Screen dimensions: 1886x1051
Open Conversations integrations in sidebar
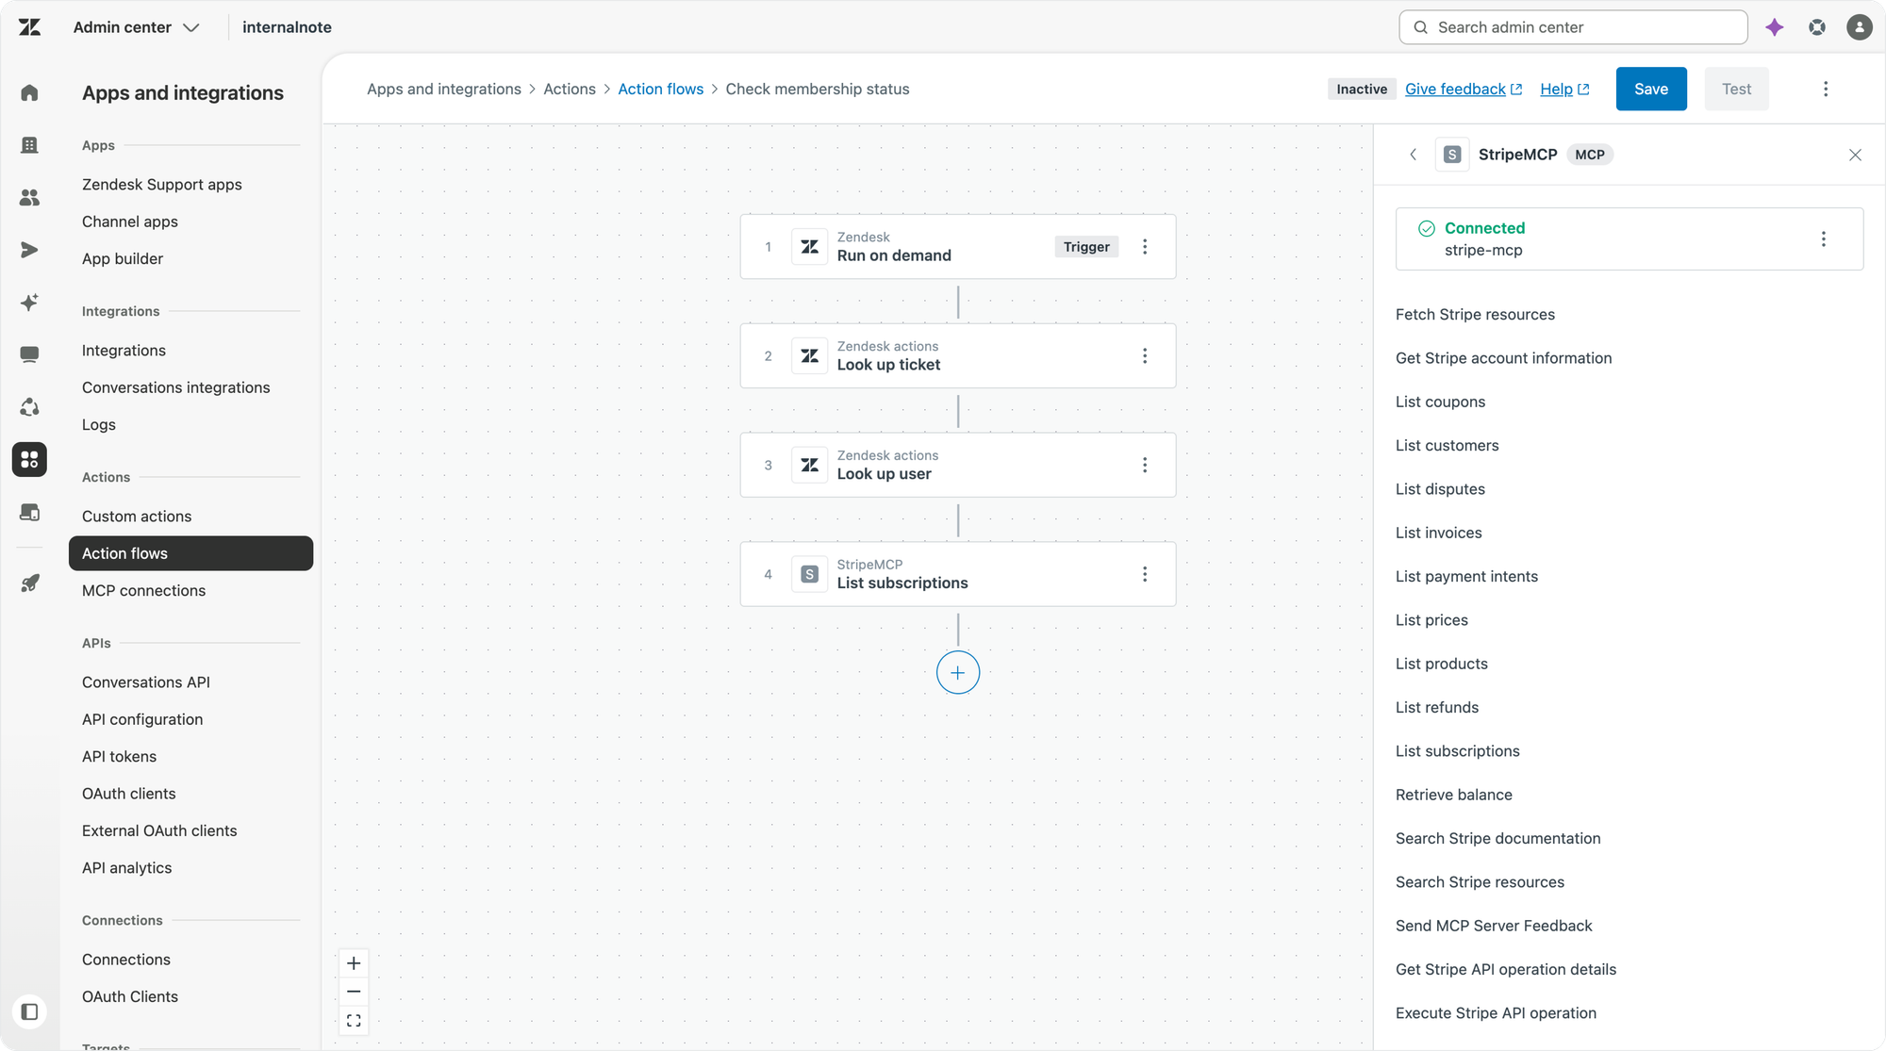175,387
